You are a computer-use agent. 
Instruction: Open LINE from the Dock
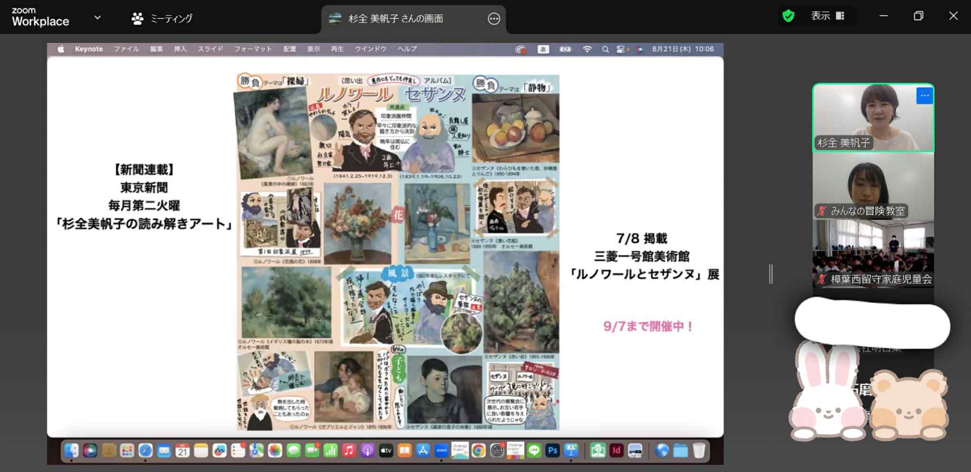pyautogui.click(x=534, y=450)
